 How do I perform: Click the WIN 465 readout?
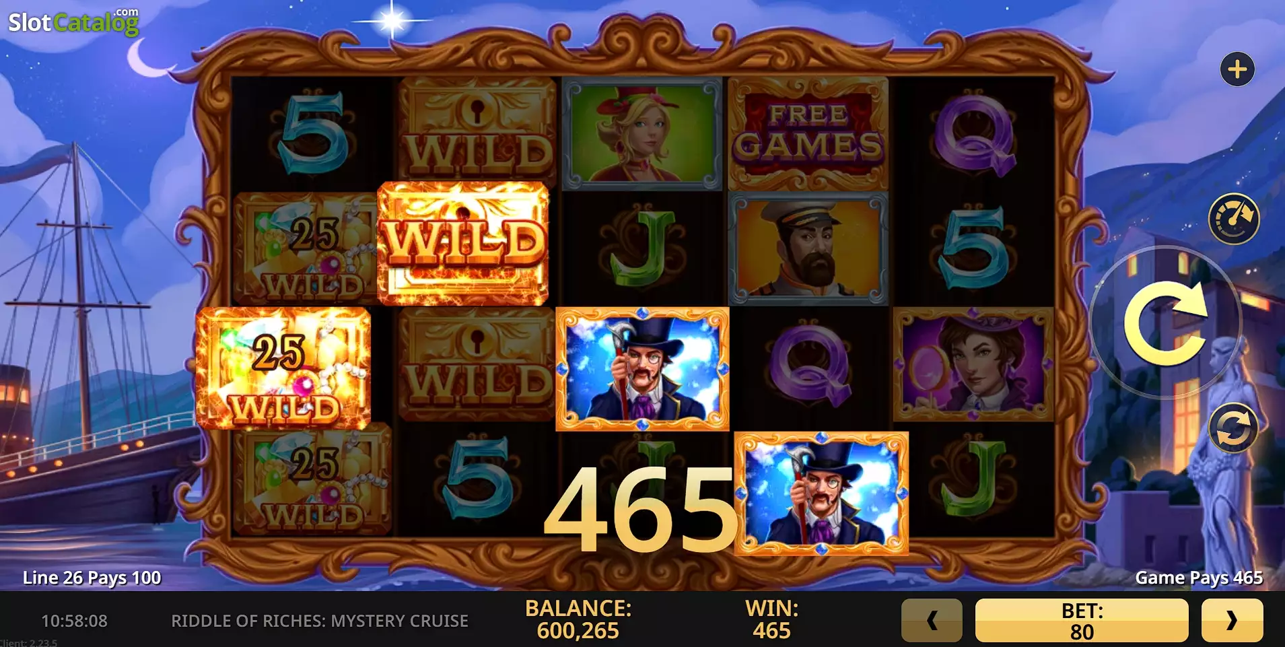pos(771,619)
